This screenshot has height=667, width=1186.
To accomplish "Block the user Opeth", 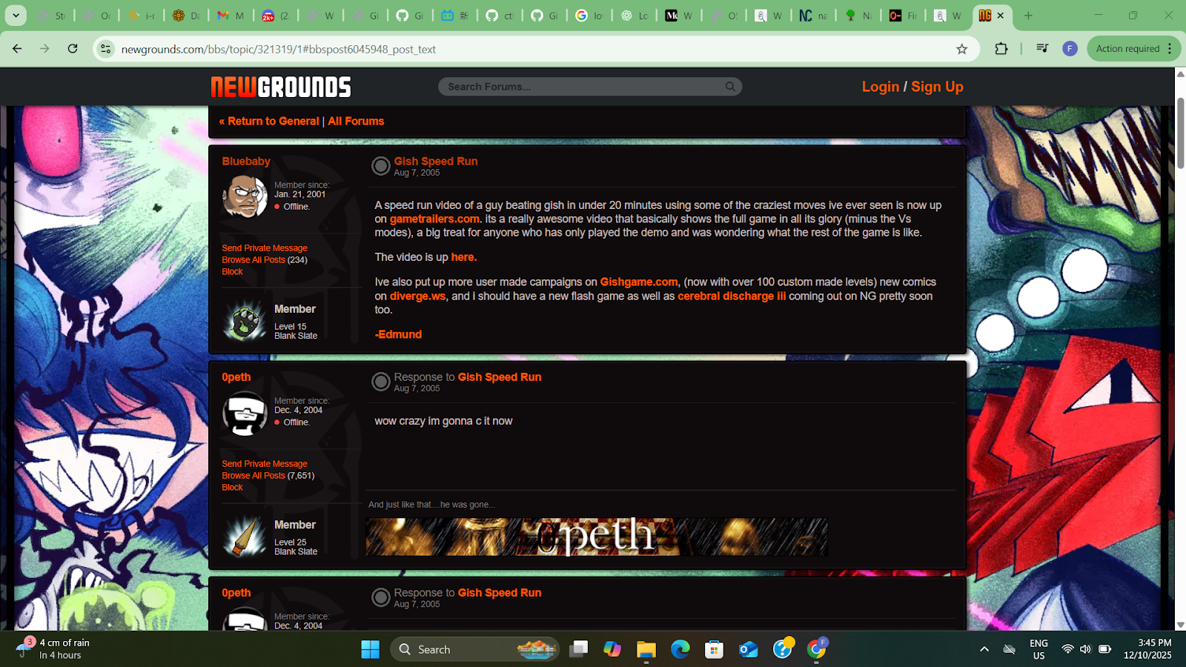I will coord(232,488).
